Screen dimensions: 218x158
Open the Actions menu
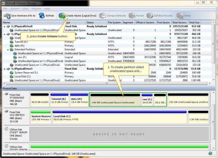[15, 9]
